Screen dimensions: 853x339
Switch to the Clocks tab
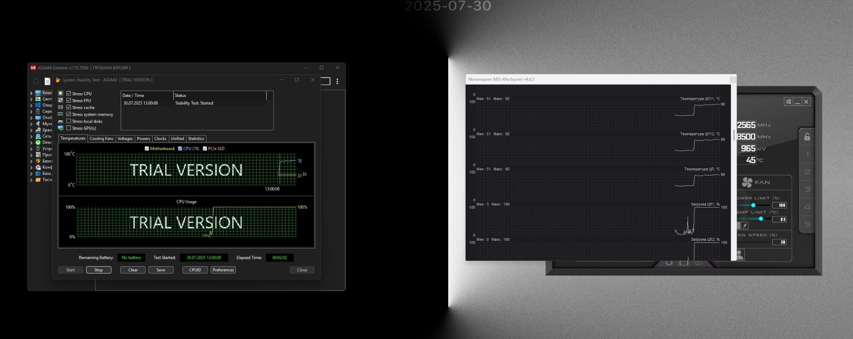[160, 139]
